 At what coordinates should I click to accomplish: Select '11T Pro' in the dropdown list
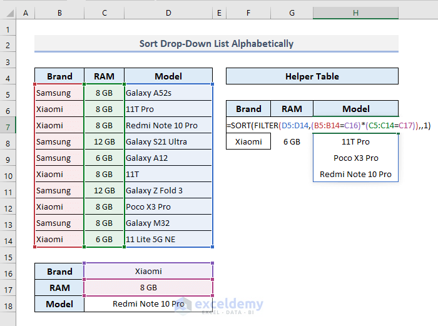click(355, 142)
